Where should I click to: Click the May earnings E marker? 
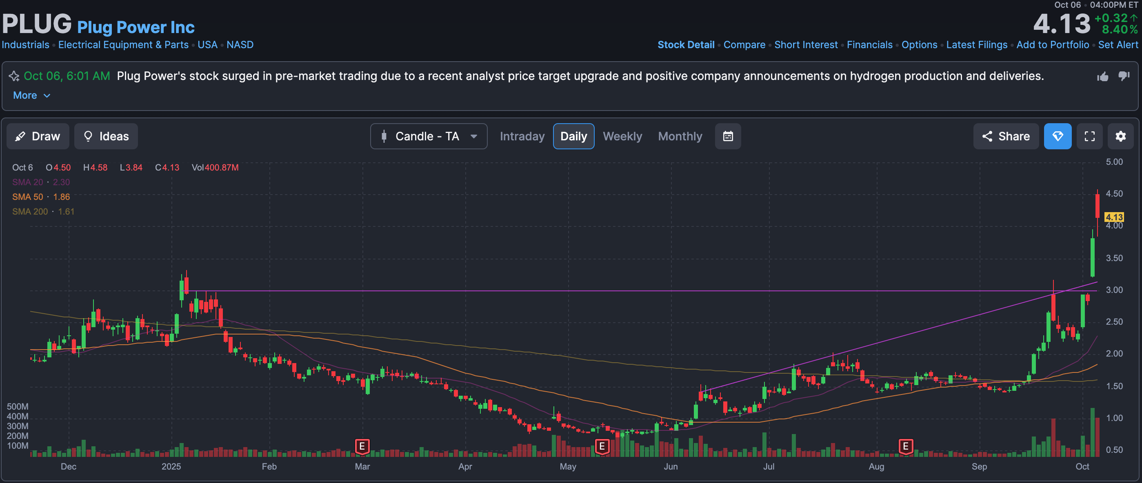[x=602, y=446]
